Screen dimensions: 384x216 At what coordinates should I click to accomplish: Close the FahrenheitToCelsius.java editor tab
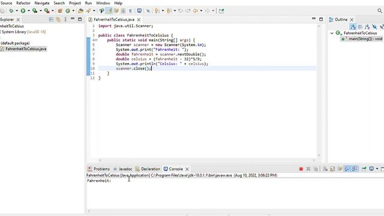(139, 20)
